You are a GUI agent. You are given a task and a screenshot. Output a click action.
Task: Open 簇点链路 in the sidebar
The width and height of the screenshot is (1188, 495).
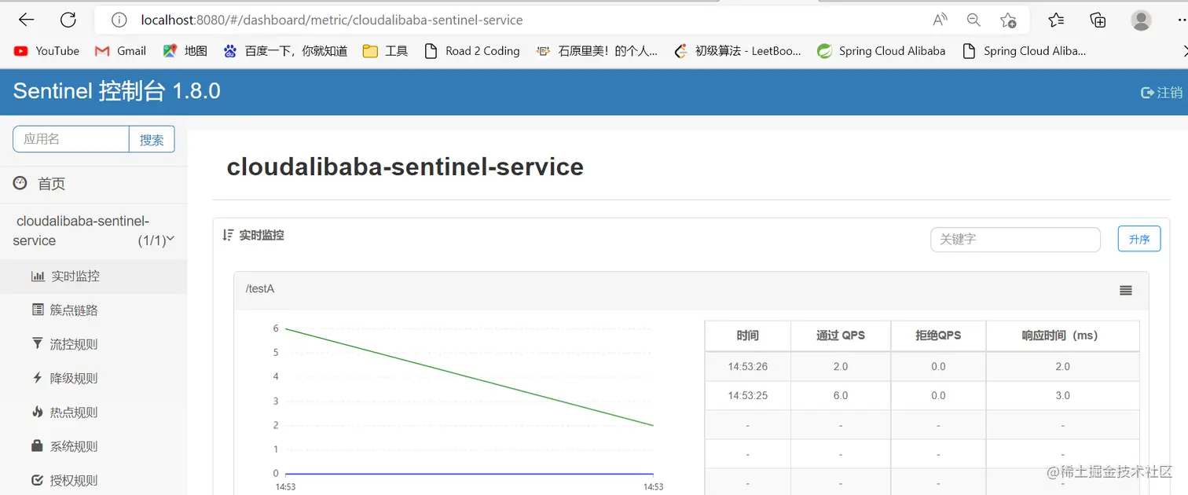click(x=73, y=310)
